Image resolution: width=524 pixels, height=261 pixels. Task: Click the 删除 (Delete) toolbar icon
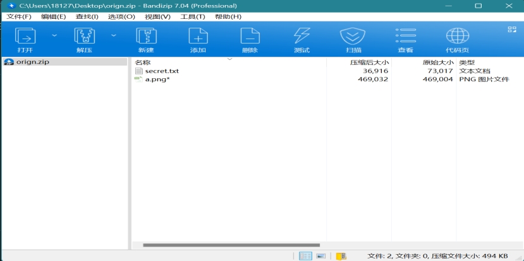click(x=250, y=39)
